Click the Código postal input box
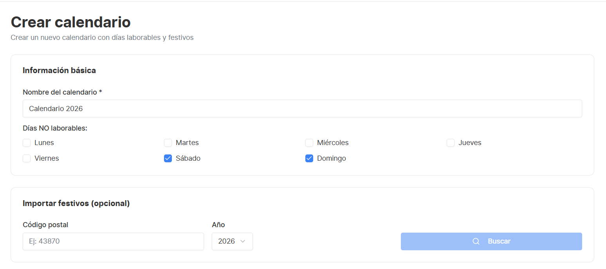Image resolution: width=606 pixels, height=269 pixels. click(113, 241)
